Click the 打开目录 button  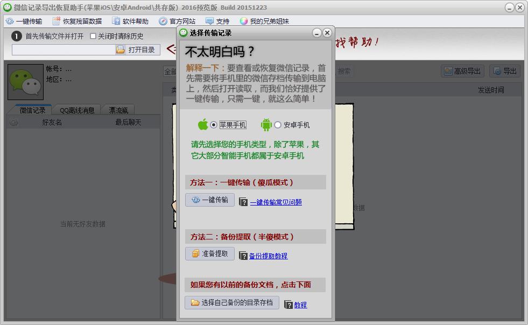[137, 50]
